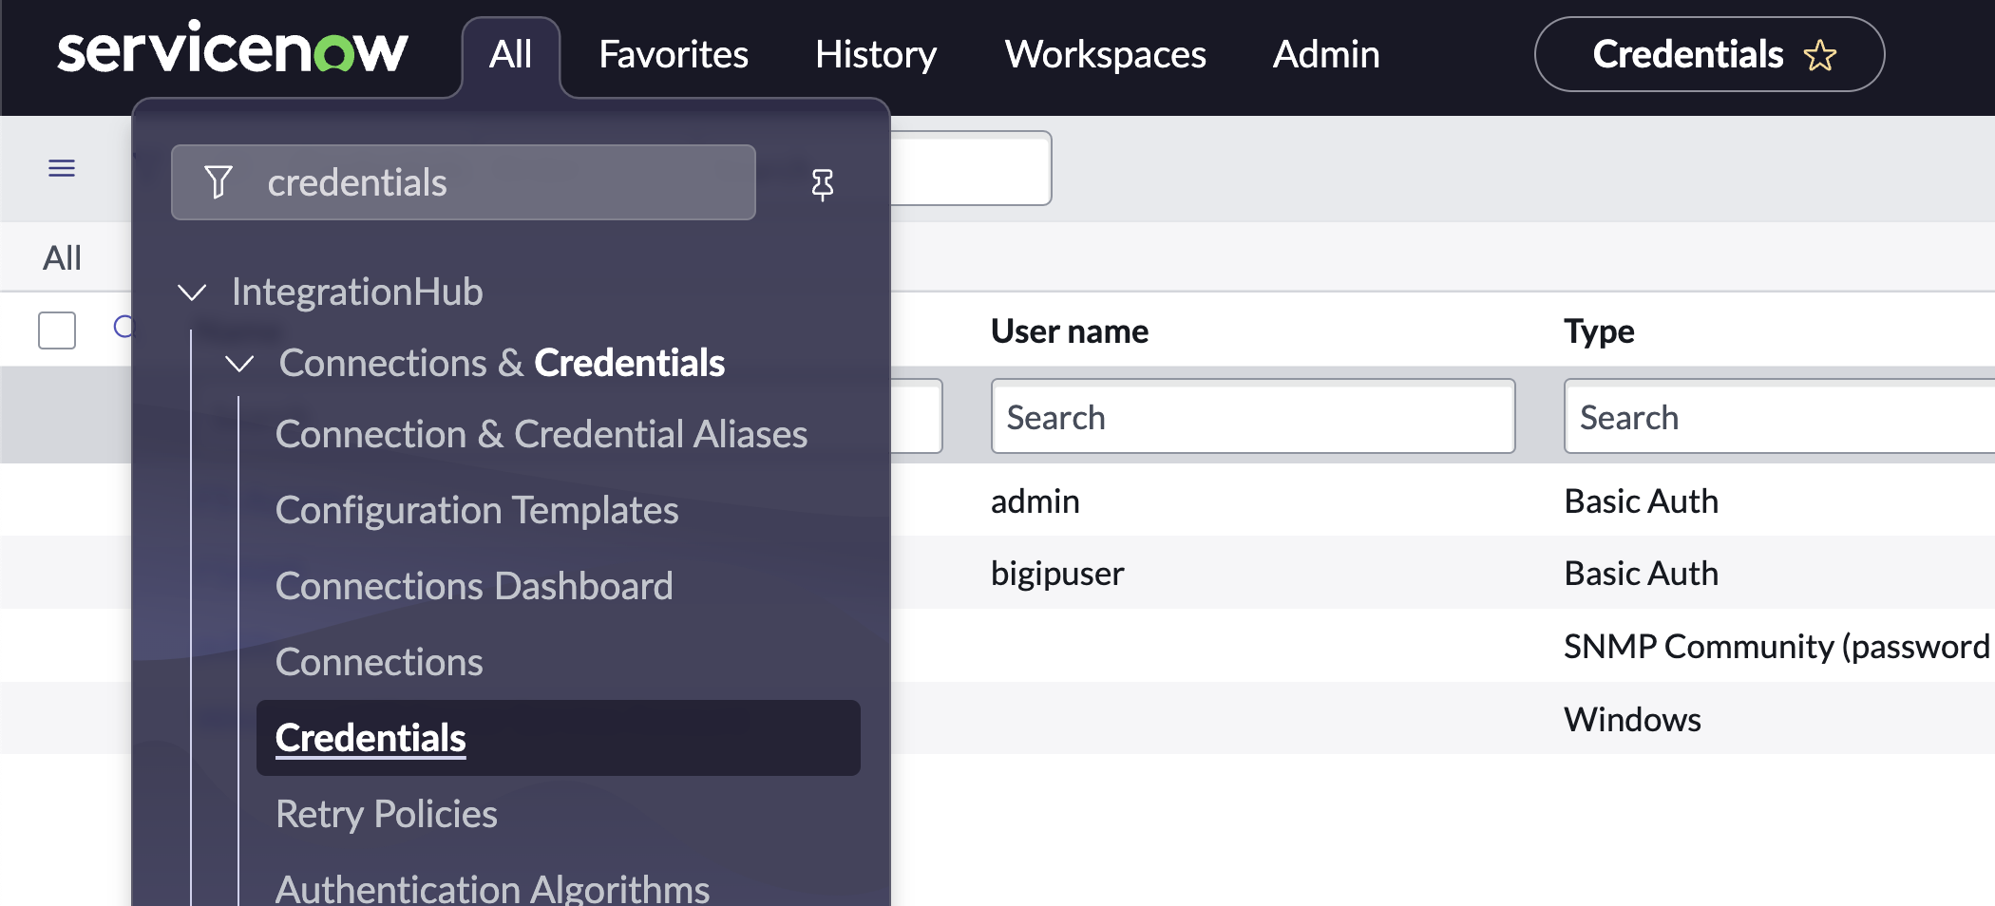Image resolution: width=1995 pixels, height=906 pixels.
Task: Sort by the User name column header
Action: [x=1069, y=331]
